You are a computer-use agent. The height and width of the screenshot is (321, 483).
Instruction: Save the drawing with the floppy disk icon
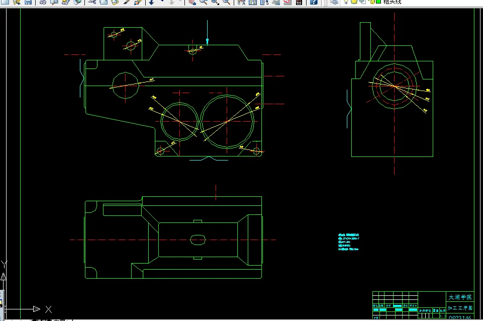tap(28, 2)
